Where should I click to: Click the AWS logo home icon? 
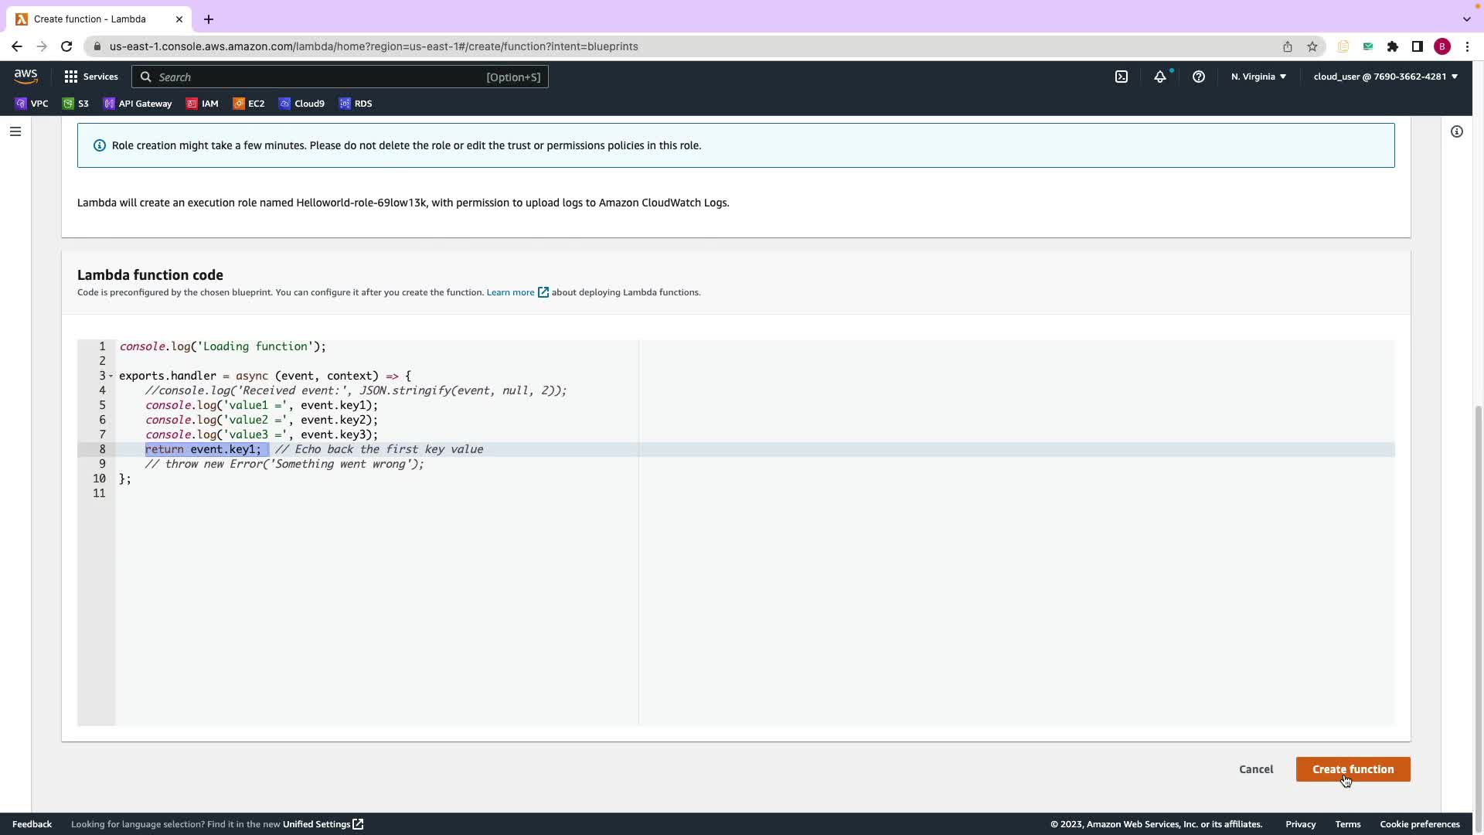pyautogui.click(x=26, y=76)
